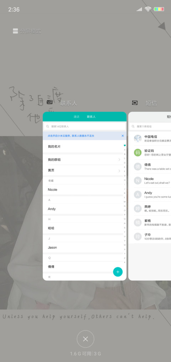Open the 联系人 app icon above the card

coord(50,102)
